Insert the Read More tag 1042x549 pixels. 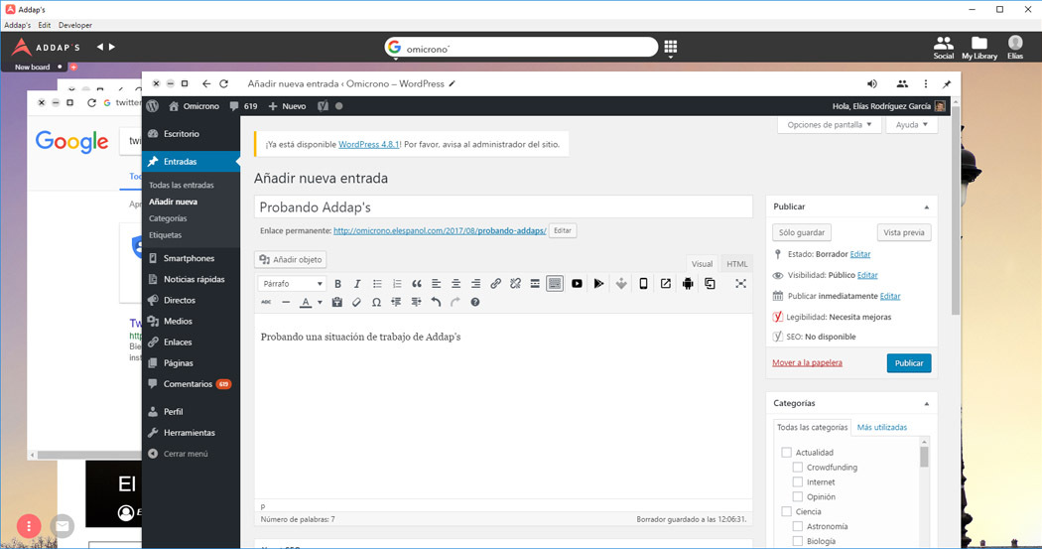[x=535, y=284]
